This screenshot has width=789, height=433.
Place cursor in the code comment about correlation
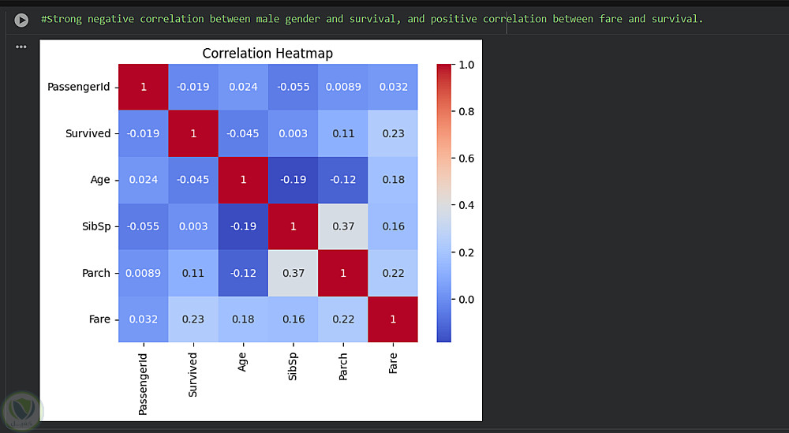pos(371,19)
